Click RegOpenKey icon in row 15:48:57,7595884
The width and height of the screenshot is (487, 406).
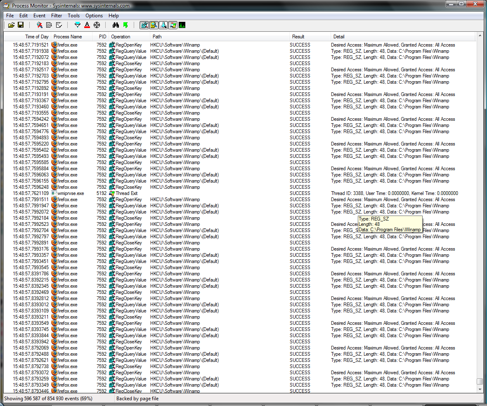click(x=112, y=169)
